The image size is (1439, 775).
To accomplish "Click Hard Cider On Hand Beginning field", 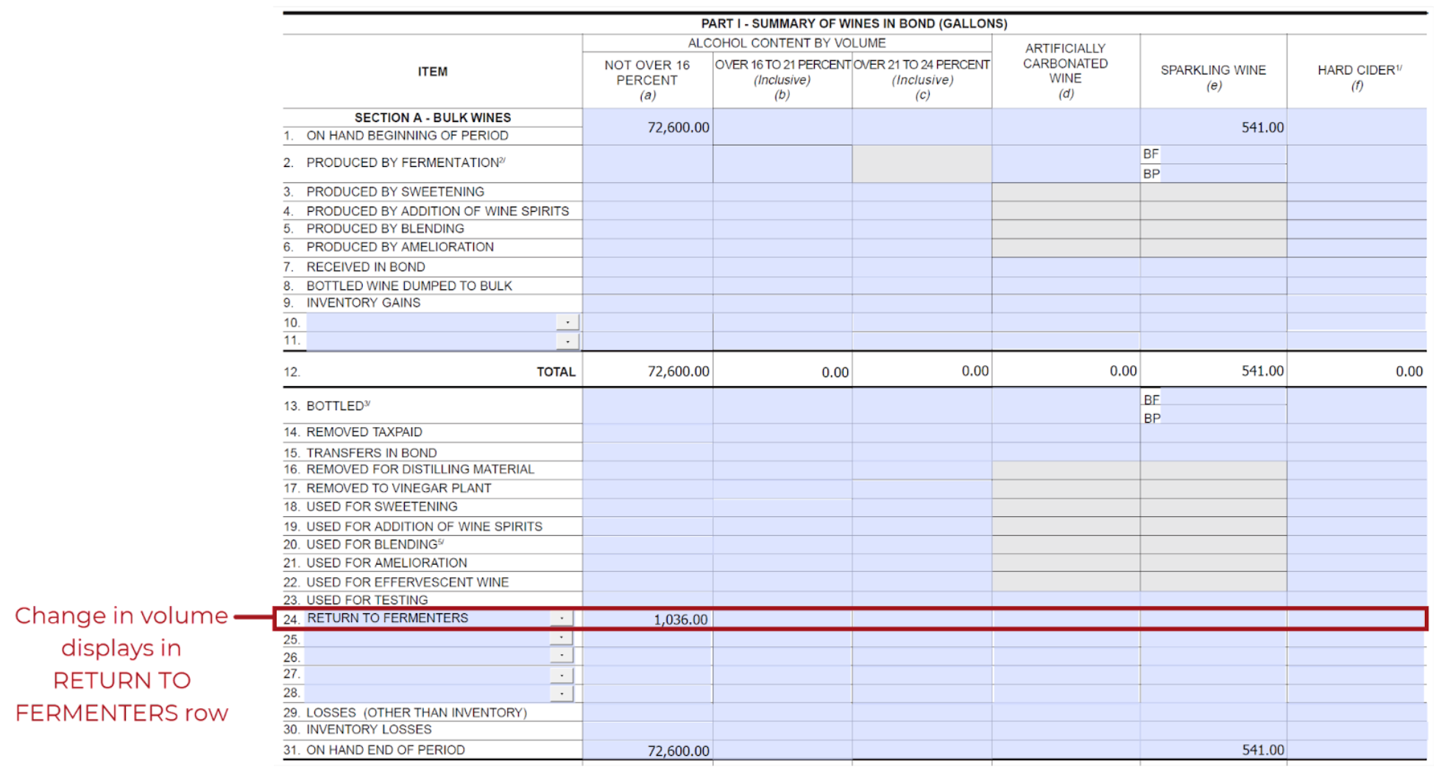I will tap(1357, 127).
